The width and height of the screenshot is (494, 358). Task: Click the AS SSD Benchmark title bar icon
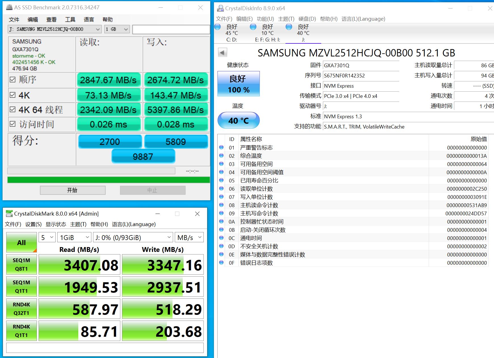9,7
